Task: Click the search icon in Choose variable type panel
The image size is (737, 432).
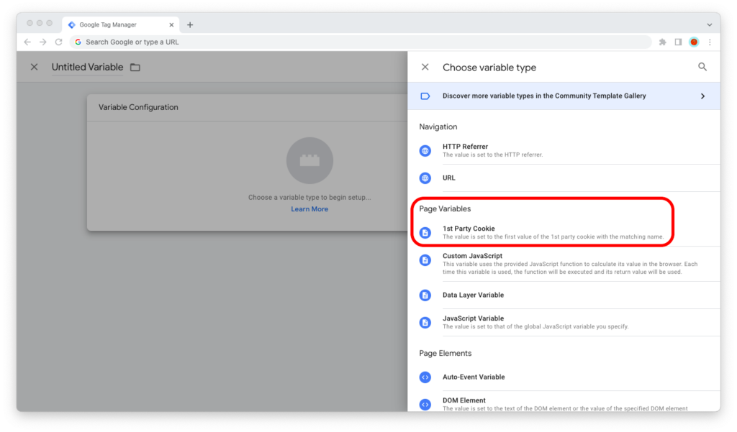Action: click(702, 67)
